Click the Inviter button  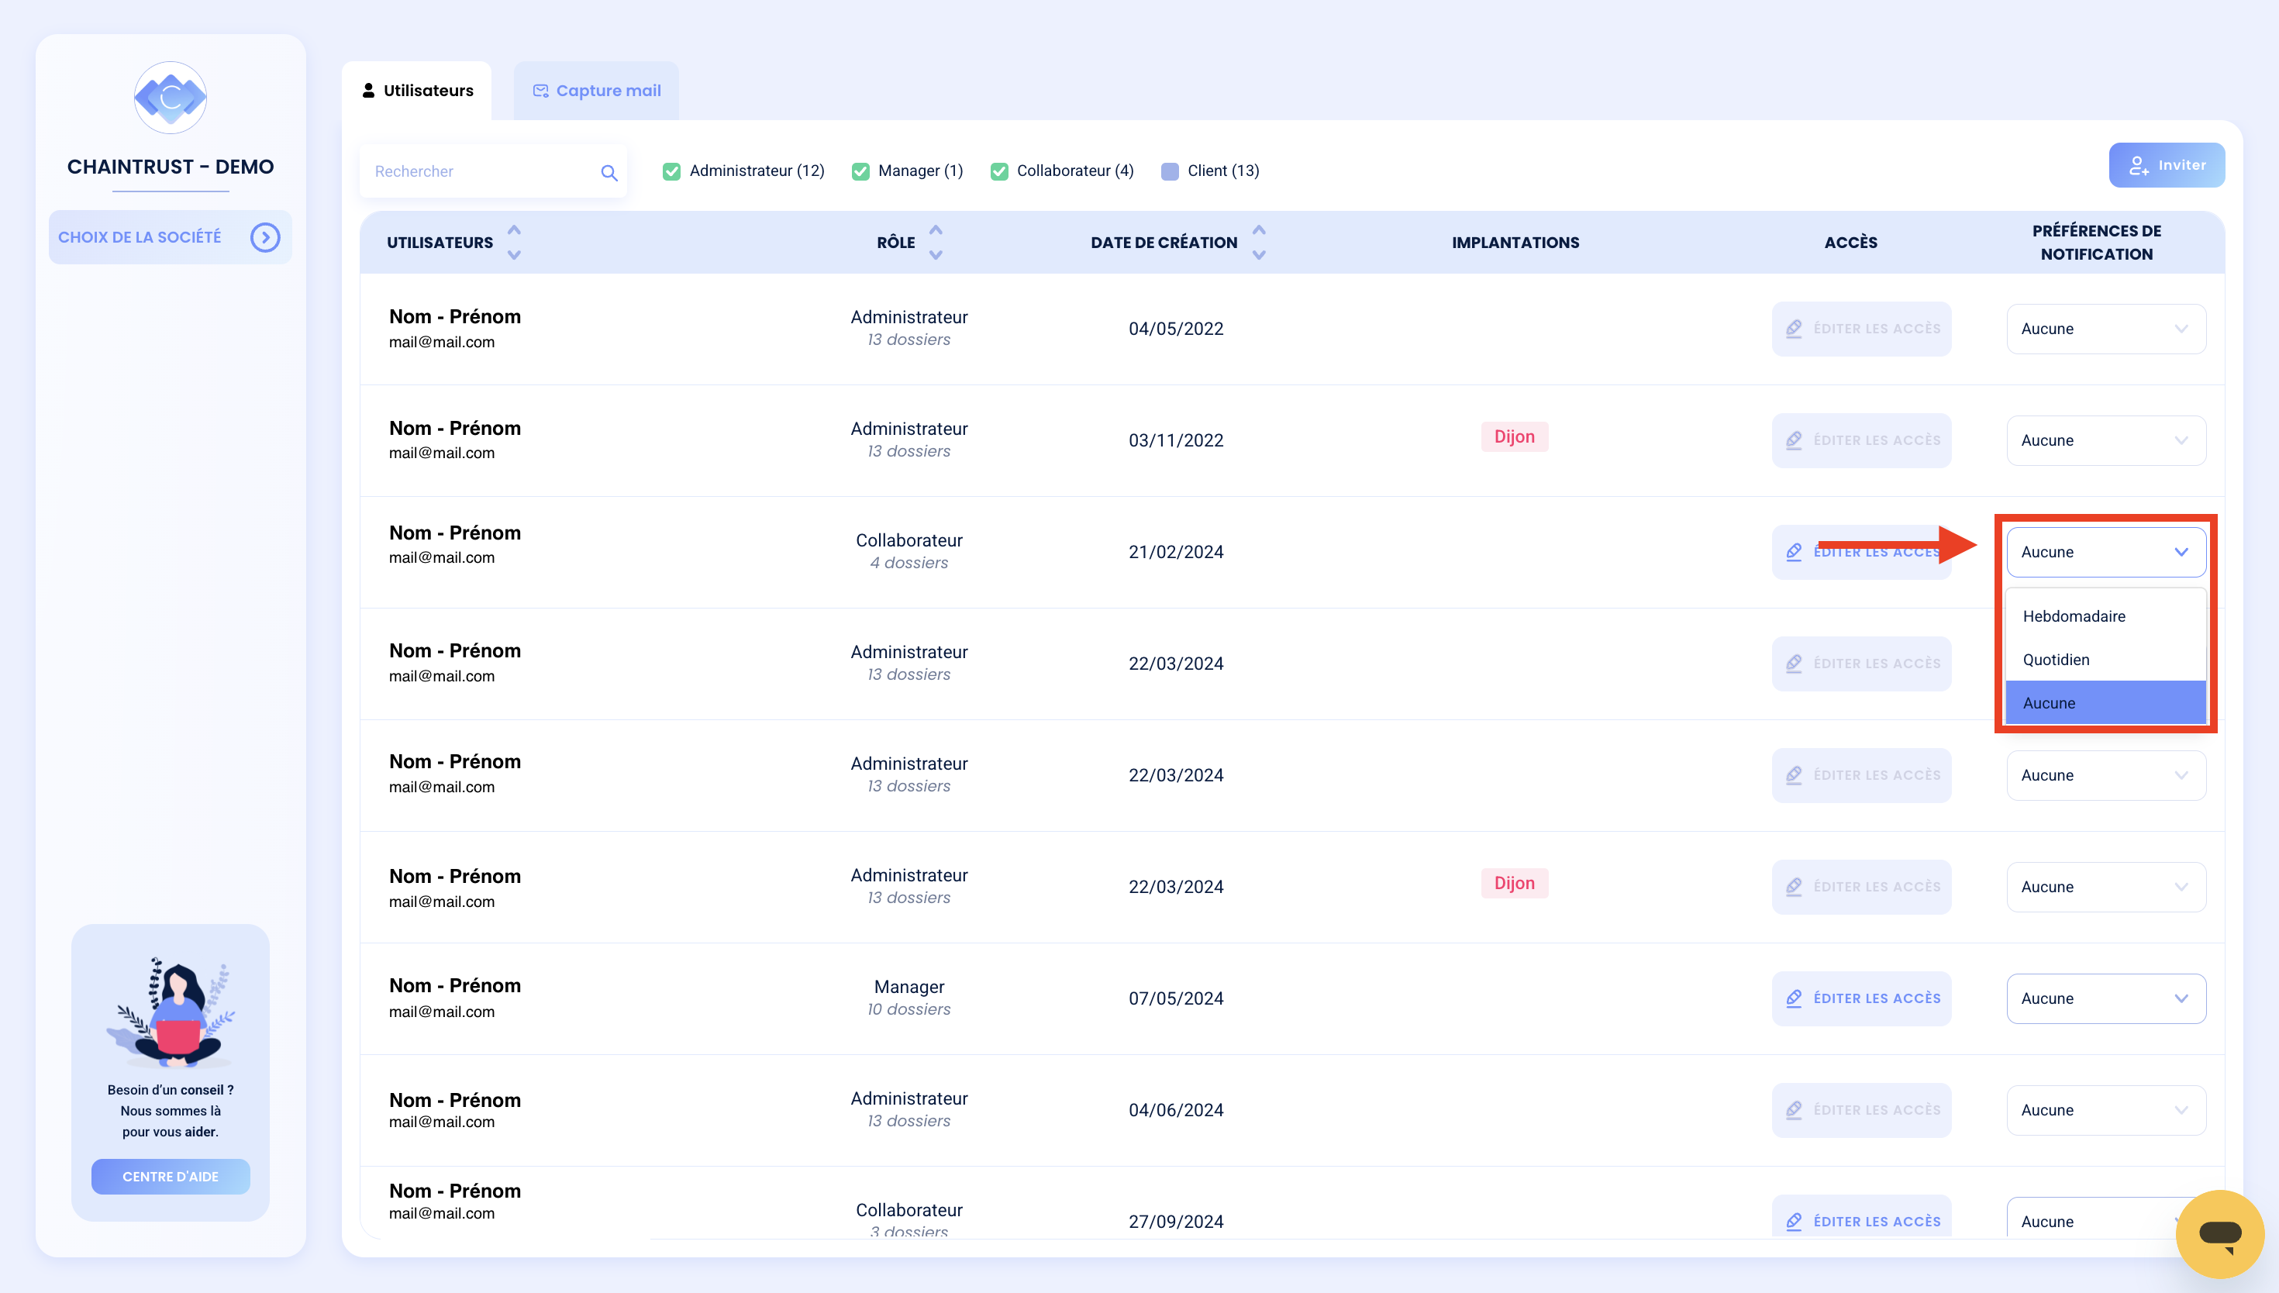pyautogui.click(x=2167, y=165)
